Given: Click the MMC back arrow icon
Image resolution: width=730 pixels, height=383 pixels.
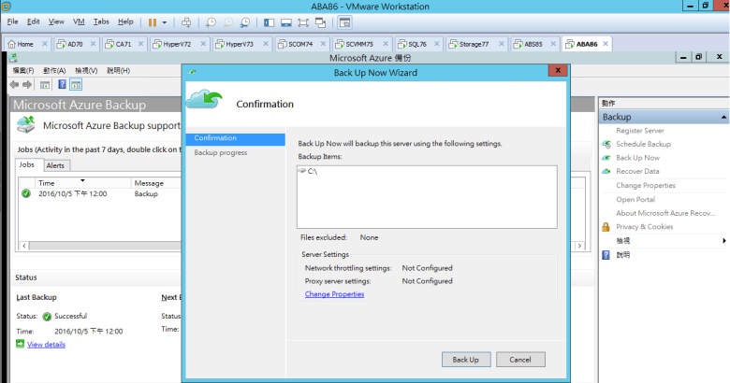Looking at the screenshot, I should coord(16,85).
